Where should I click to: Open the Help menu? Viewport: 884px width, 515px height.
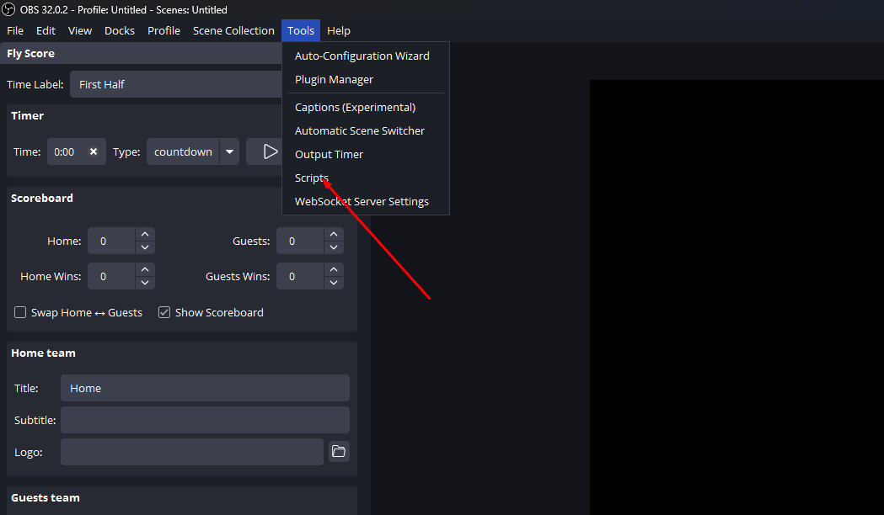[x=339, y=30]
